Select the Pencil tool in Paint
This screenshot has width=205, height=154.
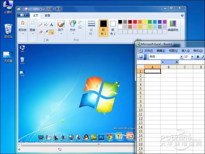point(41,25)
